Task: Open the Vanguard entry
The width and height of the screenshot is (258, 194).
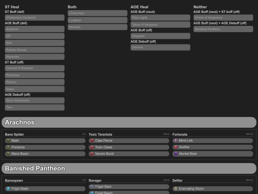Action: [x=160, y=36]
